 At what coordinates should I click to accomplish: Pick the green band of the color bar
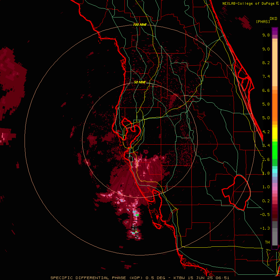[x=275, y=154]
